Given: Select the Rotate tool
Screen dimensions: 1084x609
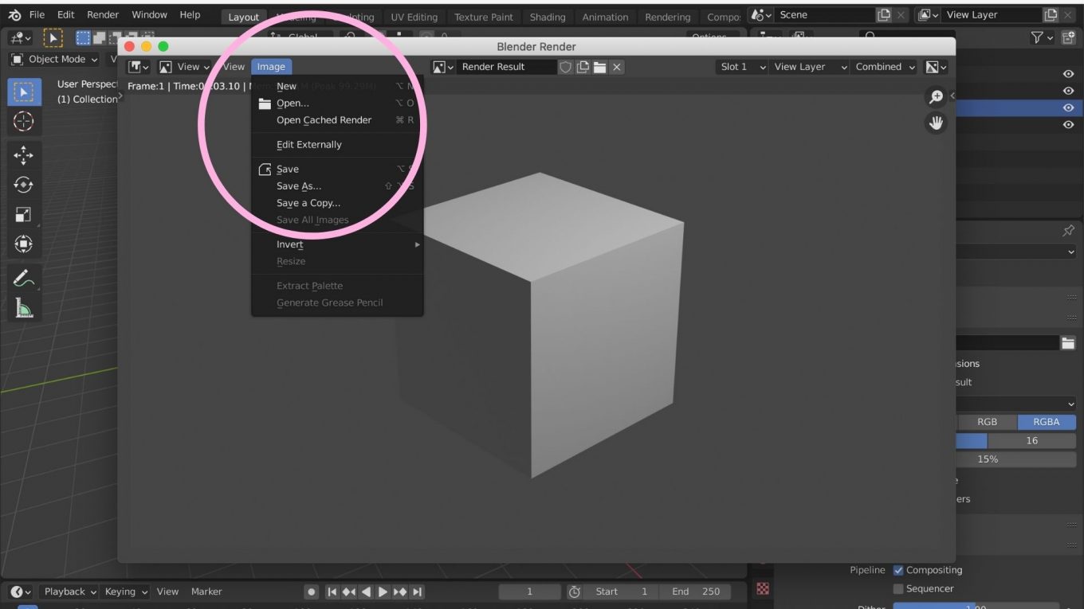Looking at the screenshot, I should tap(24, 185).
